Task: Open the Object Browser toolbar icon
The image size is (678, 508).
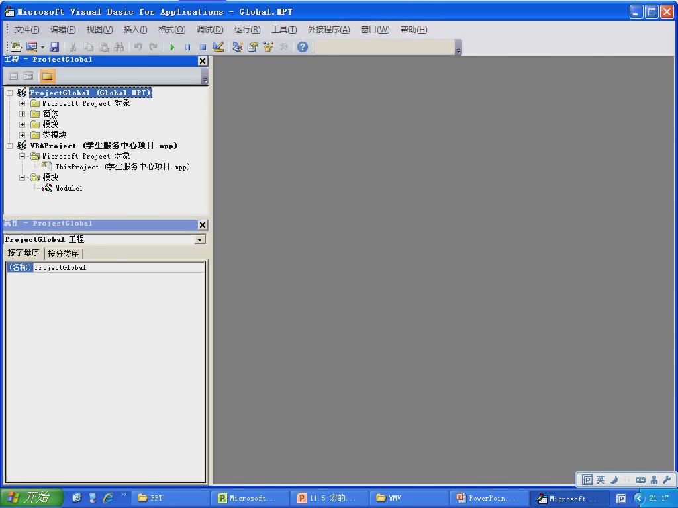Action: [268, 47]
